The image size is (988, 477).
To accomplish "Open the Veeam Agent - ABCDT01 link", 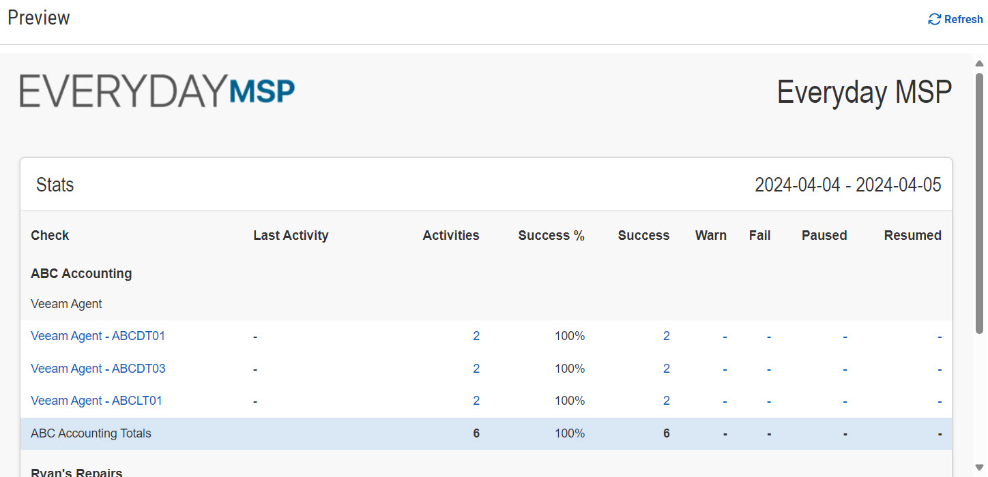I will (98, 336).
